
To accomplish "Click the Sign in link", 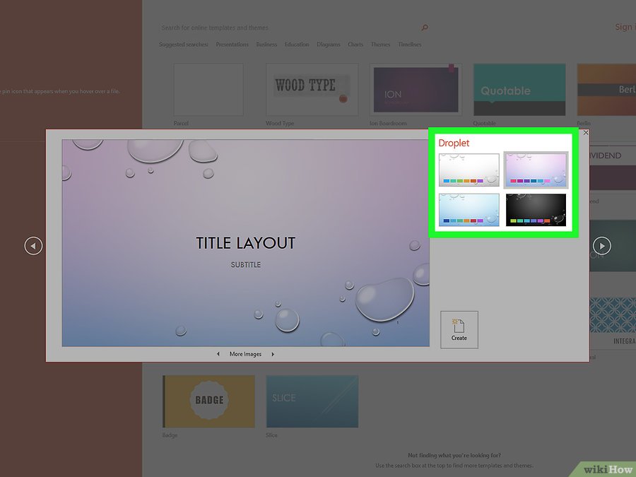I will pyautogui.click(x=623, y=27).
